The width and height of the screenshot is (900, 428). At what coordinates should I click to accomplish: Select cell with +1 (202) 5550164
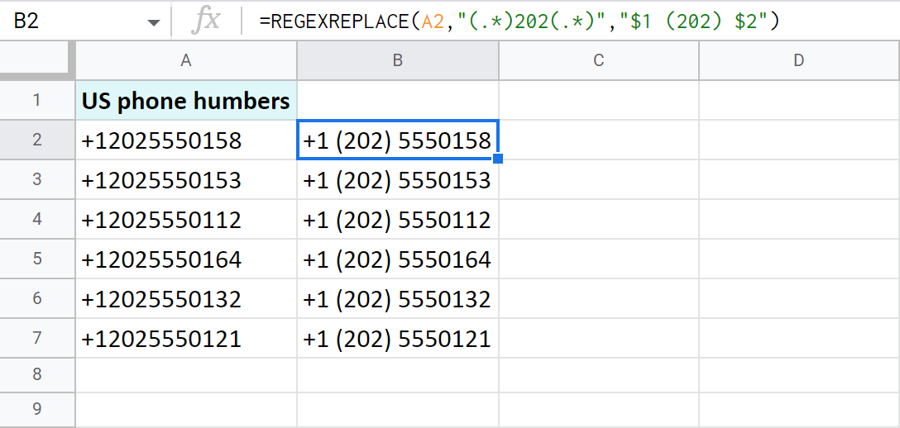(398, 259)
